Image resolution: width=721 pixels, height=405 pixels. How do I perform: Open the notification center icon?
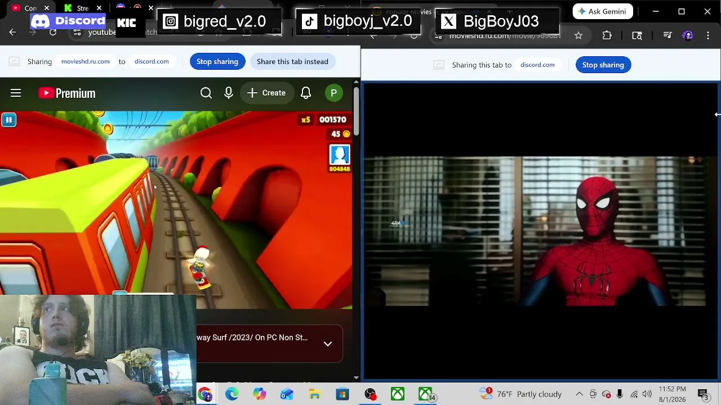pos(703,394)
